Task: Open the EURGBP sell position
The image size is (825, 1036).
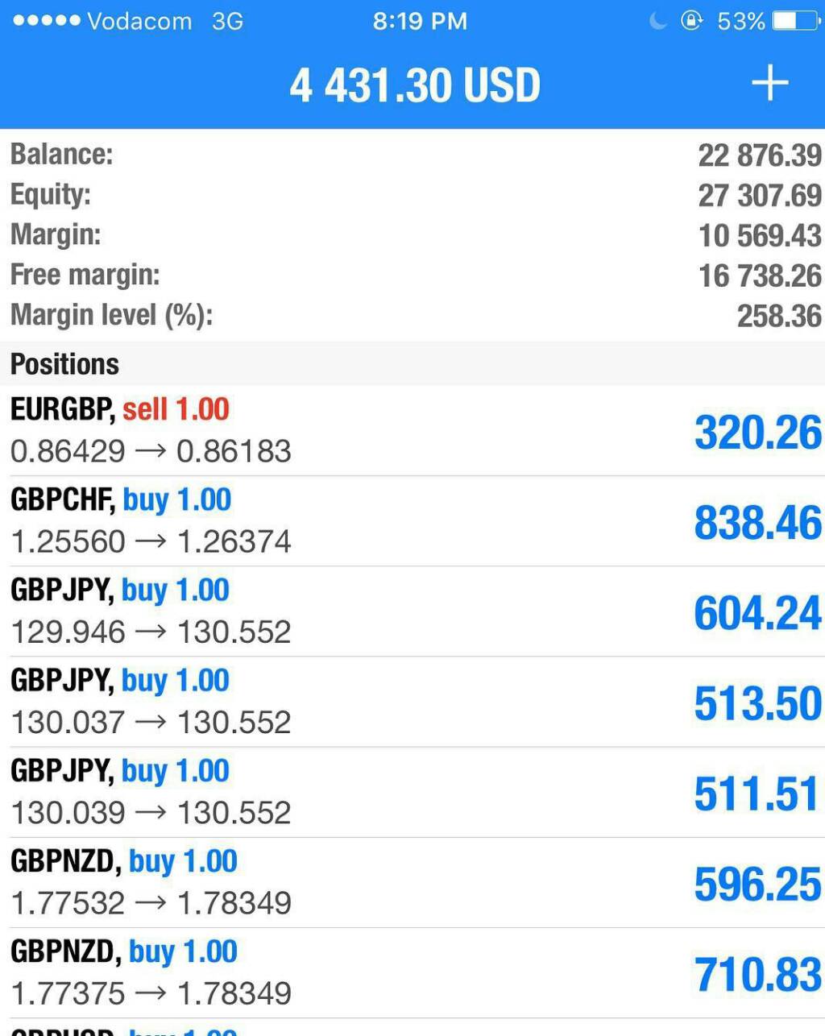Action: click(412, 430)
